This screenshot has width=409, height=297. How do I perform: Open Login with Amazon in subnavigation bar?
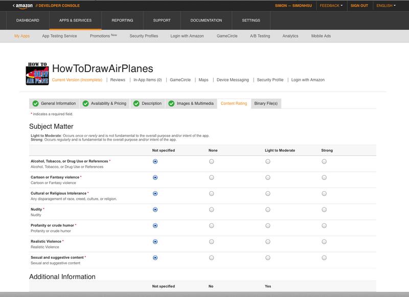pos(187,36)
